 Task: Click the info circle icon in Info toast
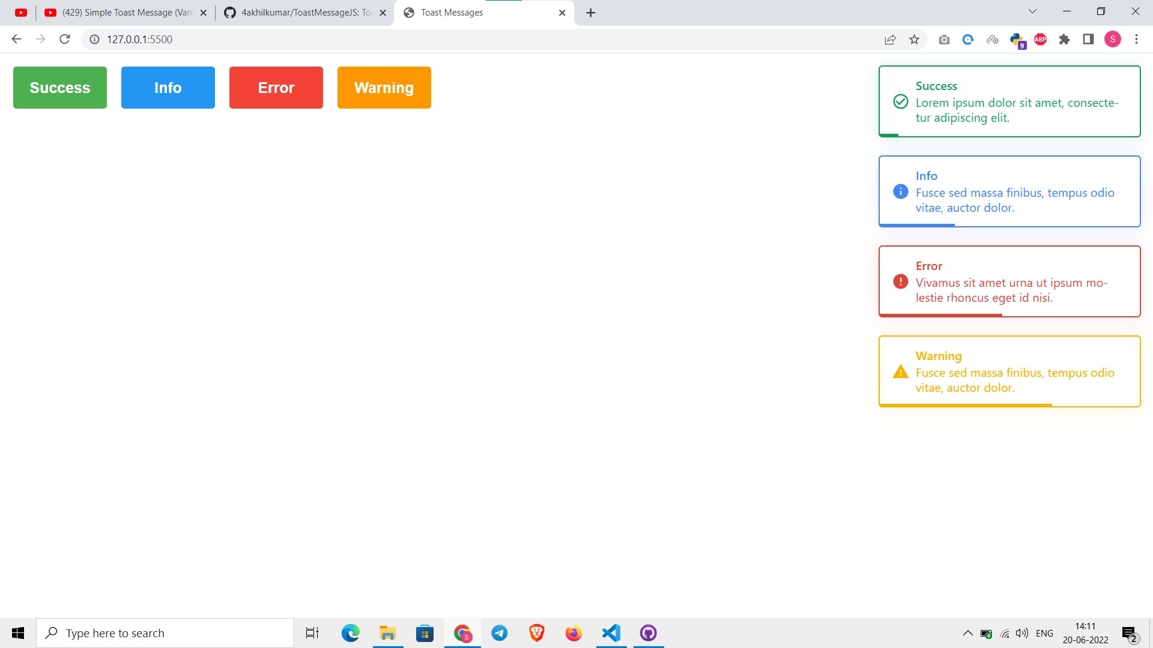(900, 191)
